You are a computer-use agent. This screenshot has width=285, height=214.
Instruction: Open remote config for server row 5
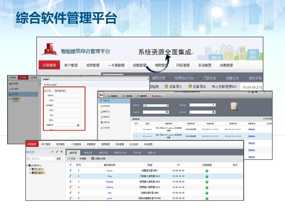point(207,193)
